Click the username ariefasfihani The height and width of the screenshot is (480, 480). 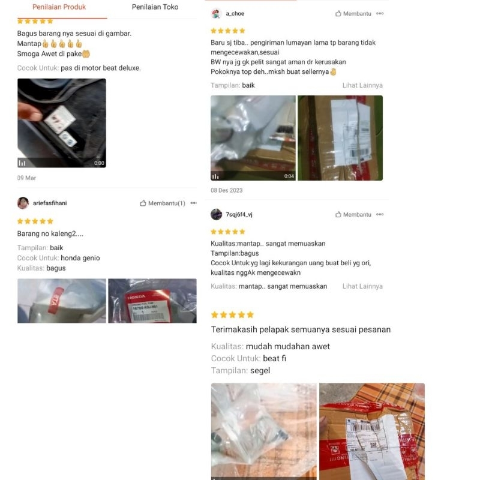[x=50, y=203]
